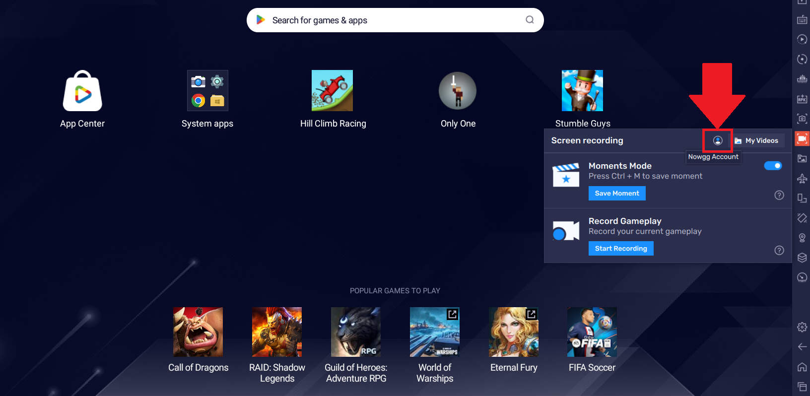Open the System apps folder
The image size is (810, 396).
207,90
